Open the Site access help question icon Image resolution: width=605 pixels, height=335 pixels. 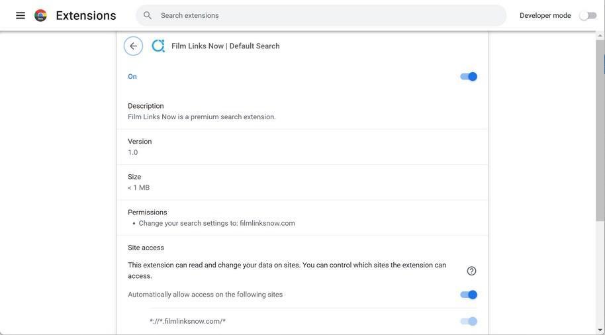pos(471,271)
